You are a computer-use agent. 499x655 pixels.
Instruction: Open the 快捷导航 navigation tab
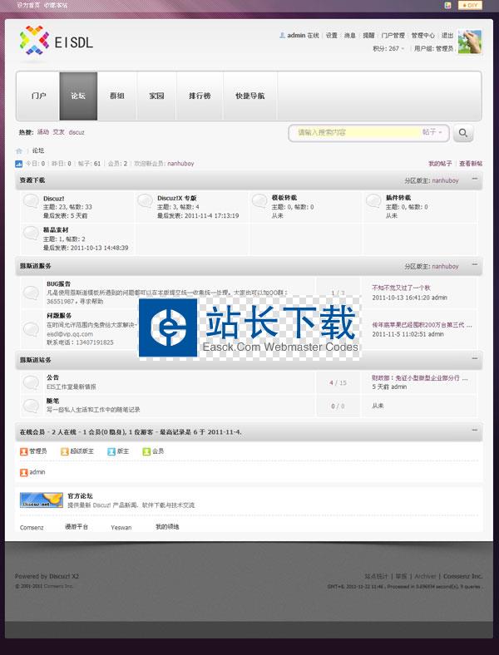point(250,96)
